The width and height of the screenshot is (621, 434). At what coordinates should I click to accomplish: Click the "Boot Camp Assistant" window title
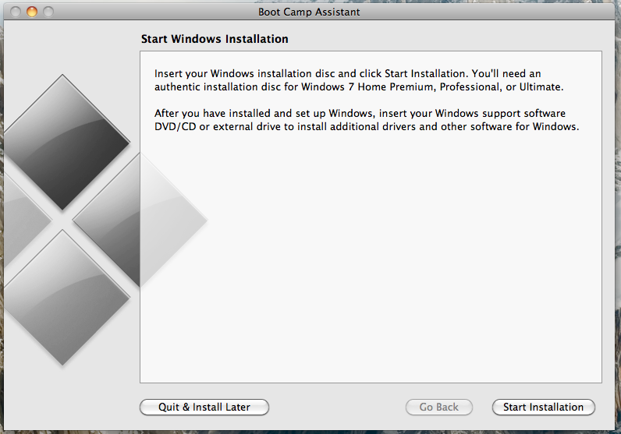pos(309,12)
